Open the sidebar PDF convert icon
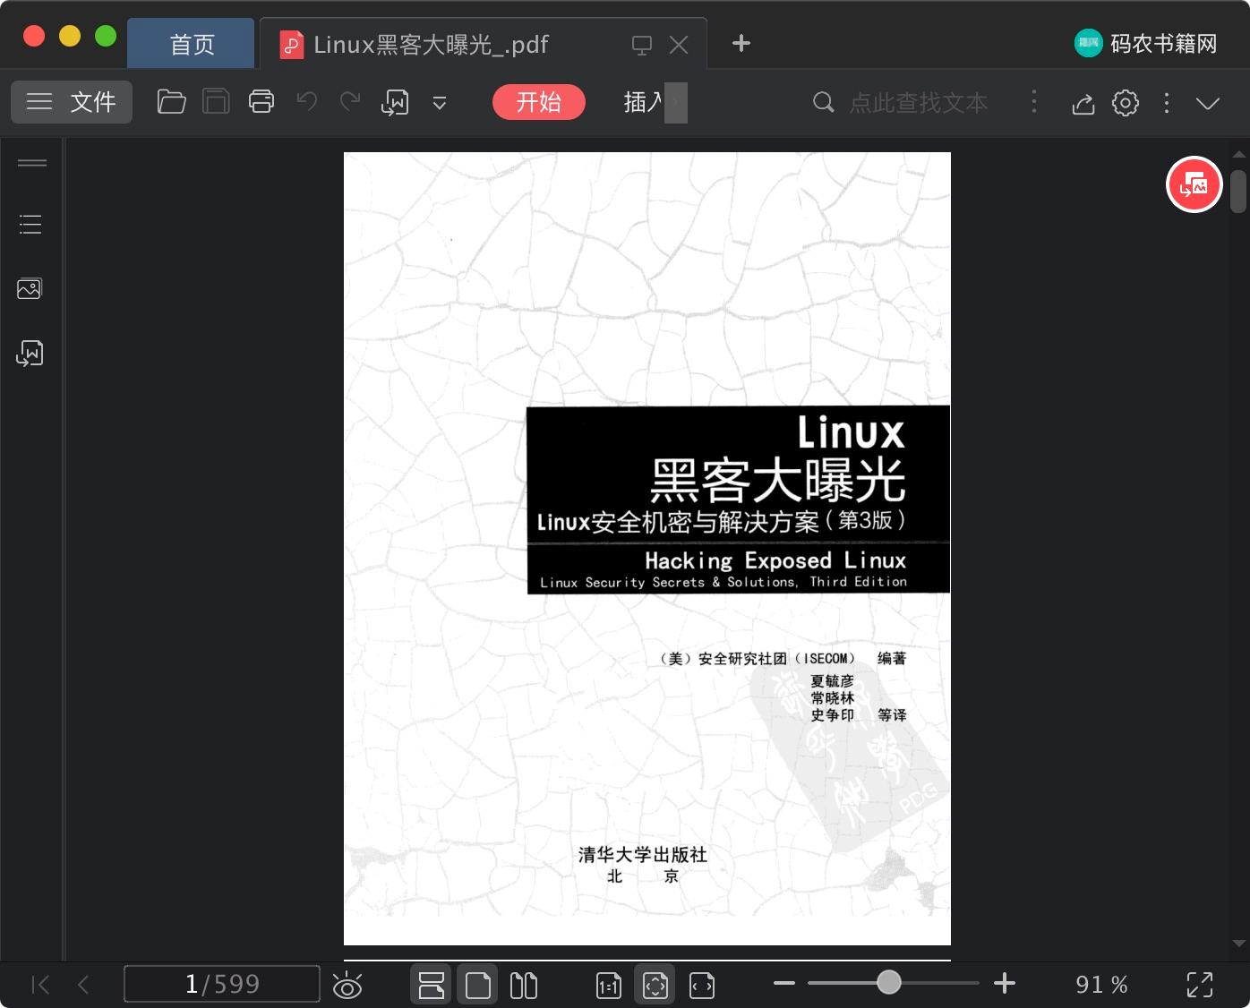1250x1008 pixels. [x=30, y=354]
